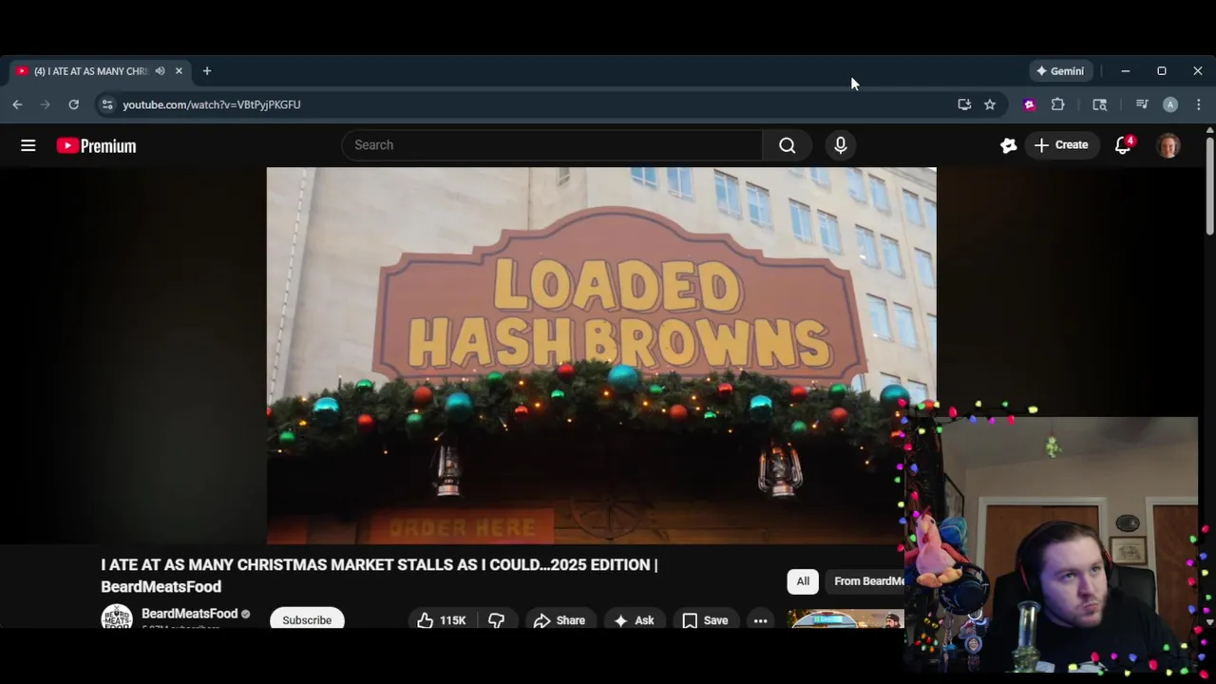Close the YouTube tab
Screen dimensions: 1216x684
tap(179, 71)
